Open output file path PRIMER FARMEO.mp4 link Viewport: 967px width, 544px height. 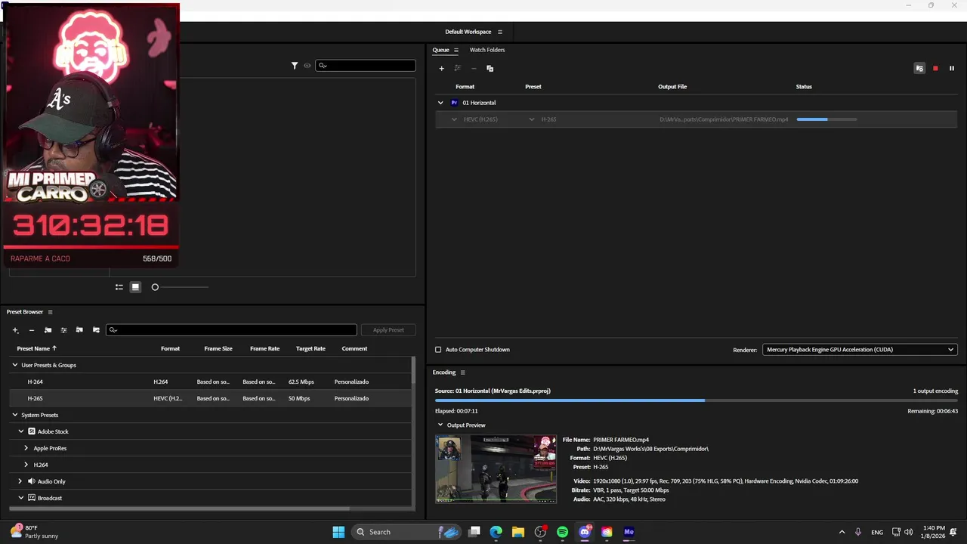724,119
